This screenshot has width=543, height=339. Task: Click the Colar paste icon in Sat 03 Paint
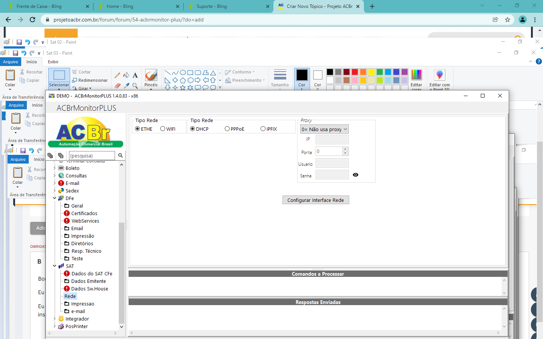(x=10, y=75)
